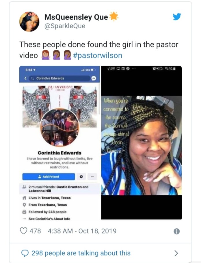
Task: Open See Corinthia's About Info
Action: pos(49,219)
